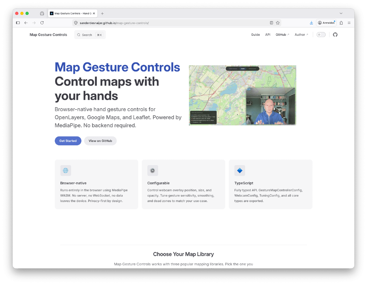
Task: Open the Guide navigation item
Action: (255, 35)
